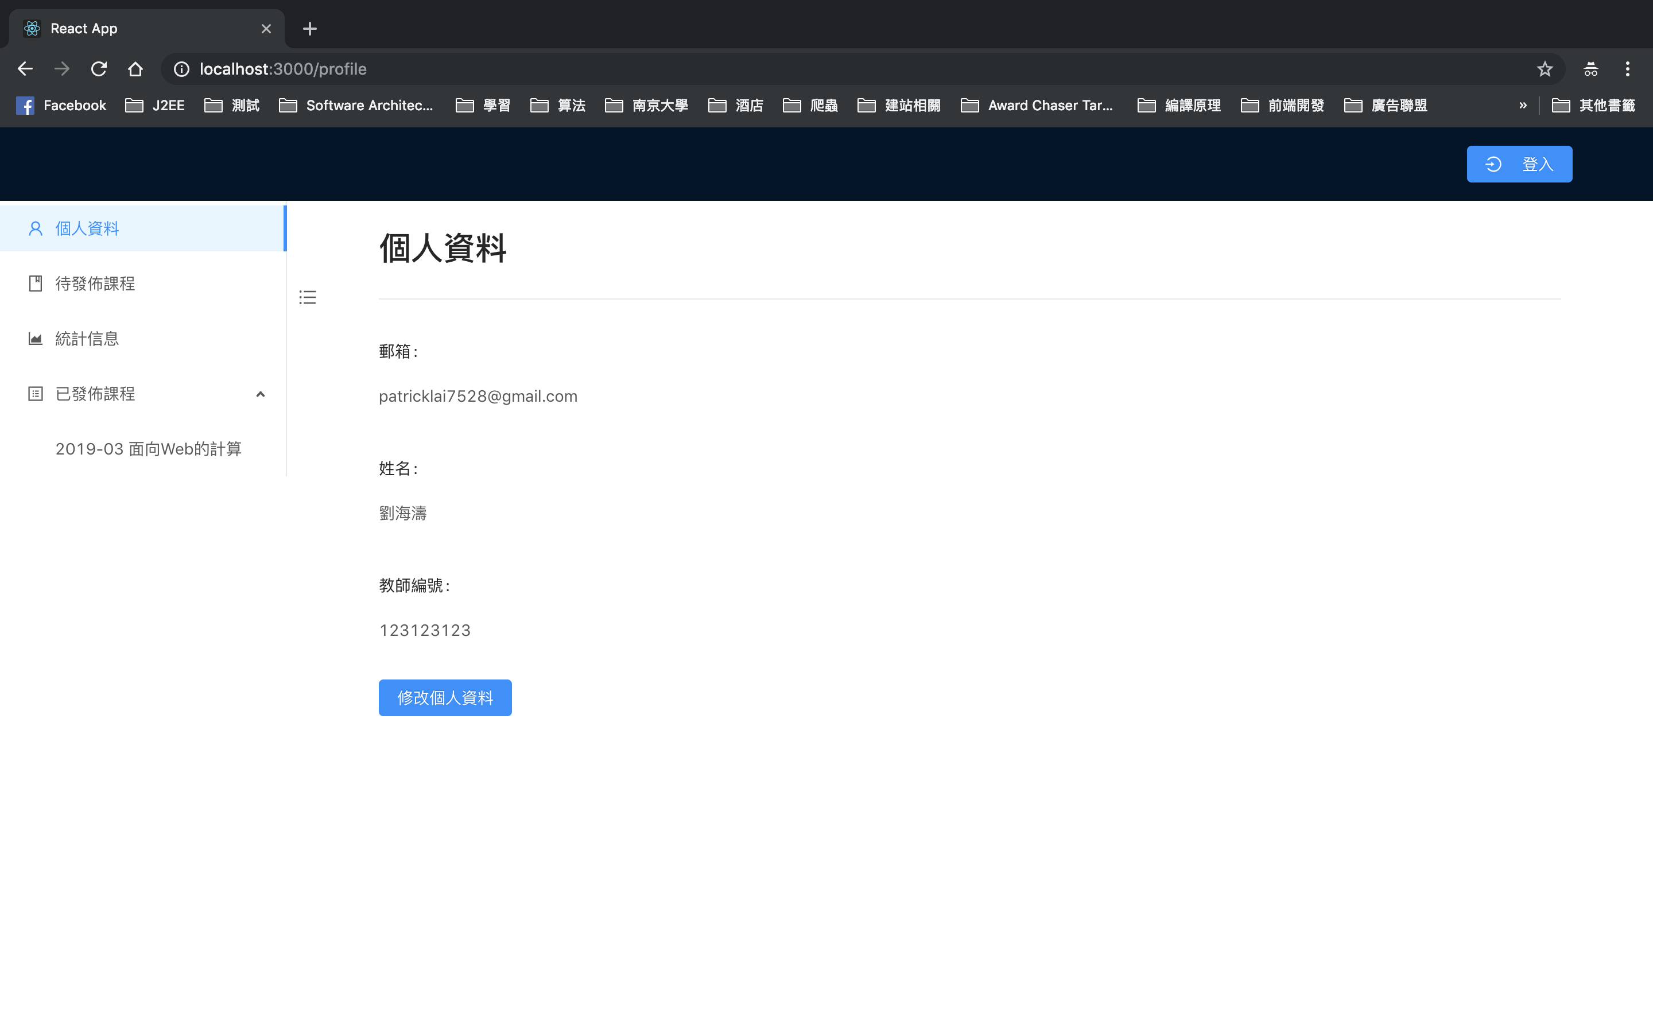Viewport: 1653px width, 1033px height.
Task: Click 修改個人資料 button
Action: (x=445, y=697)
